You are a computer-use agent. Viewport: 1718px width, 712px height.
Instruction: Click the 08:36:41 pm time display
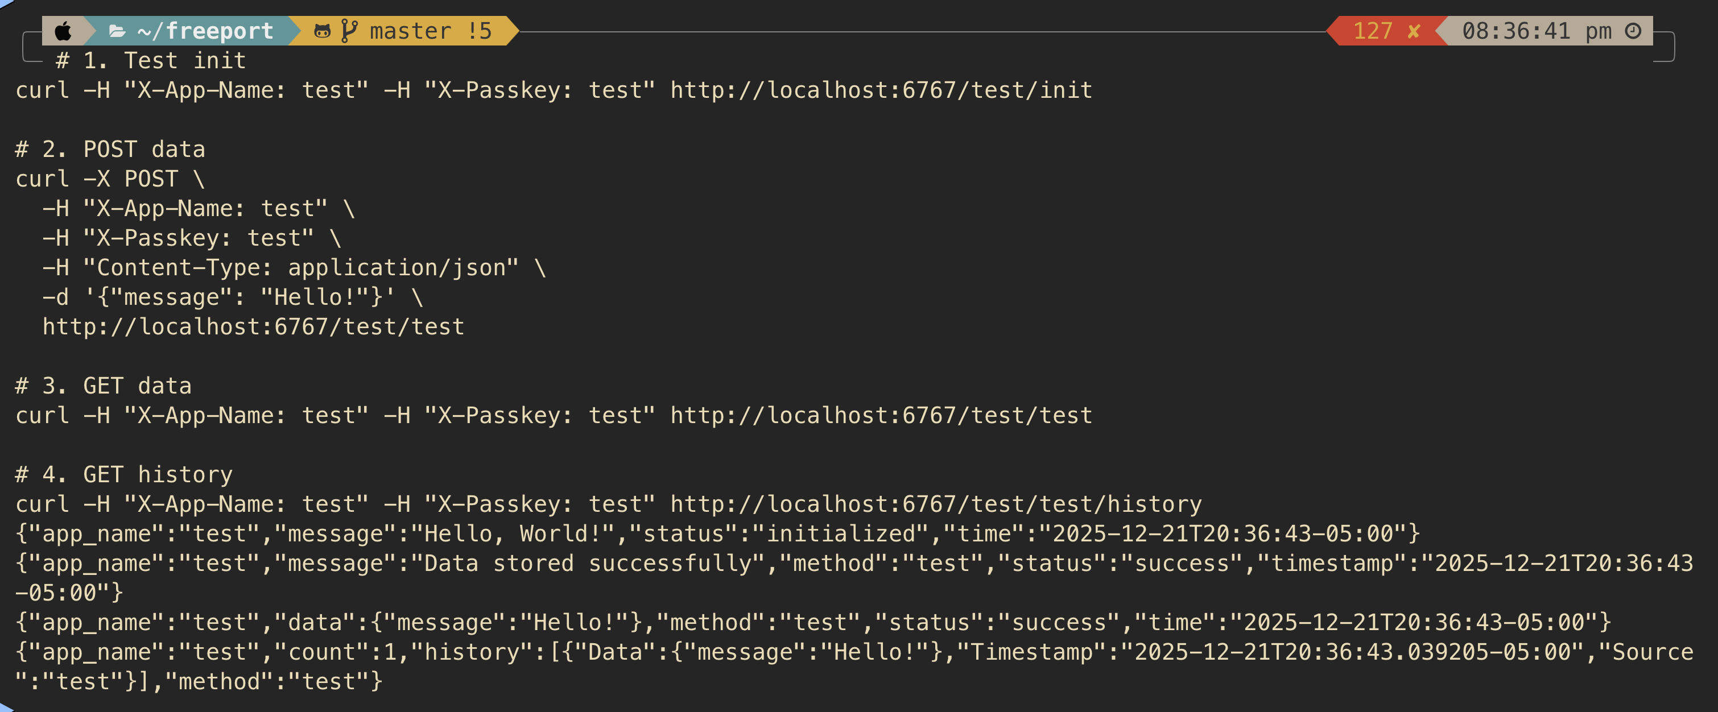pos(1536,31)
